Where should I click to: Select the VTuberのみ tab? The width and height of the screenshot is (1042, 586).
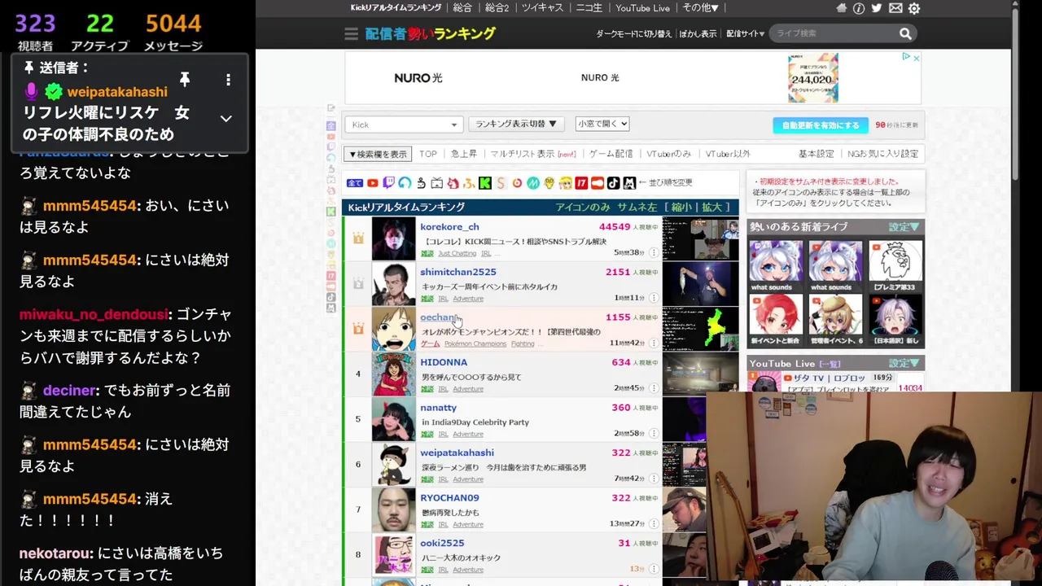pyautogui.click(x=668, y=154)
